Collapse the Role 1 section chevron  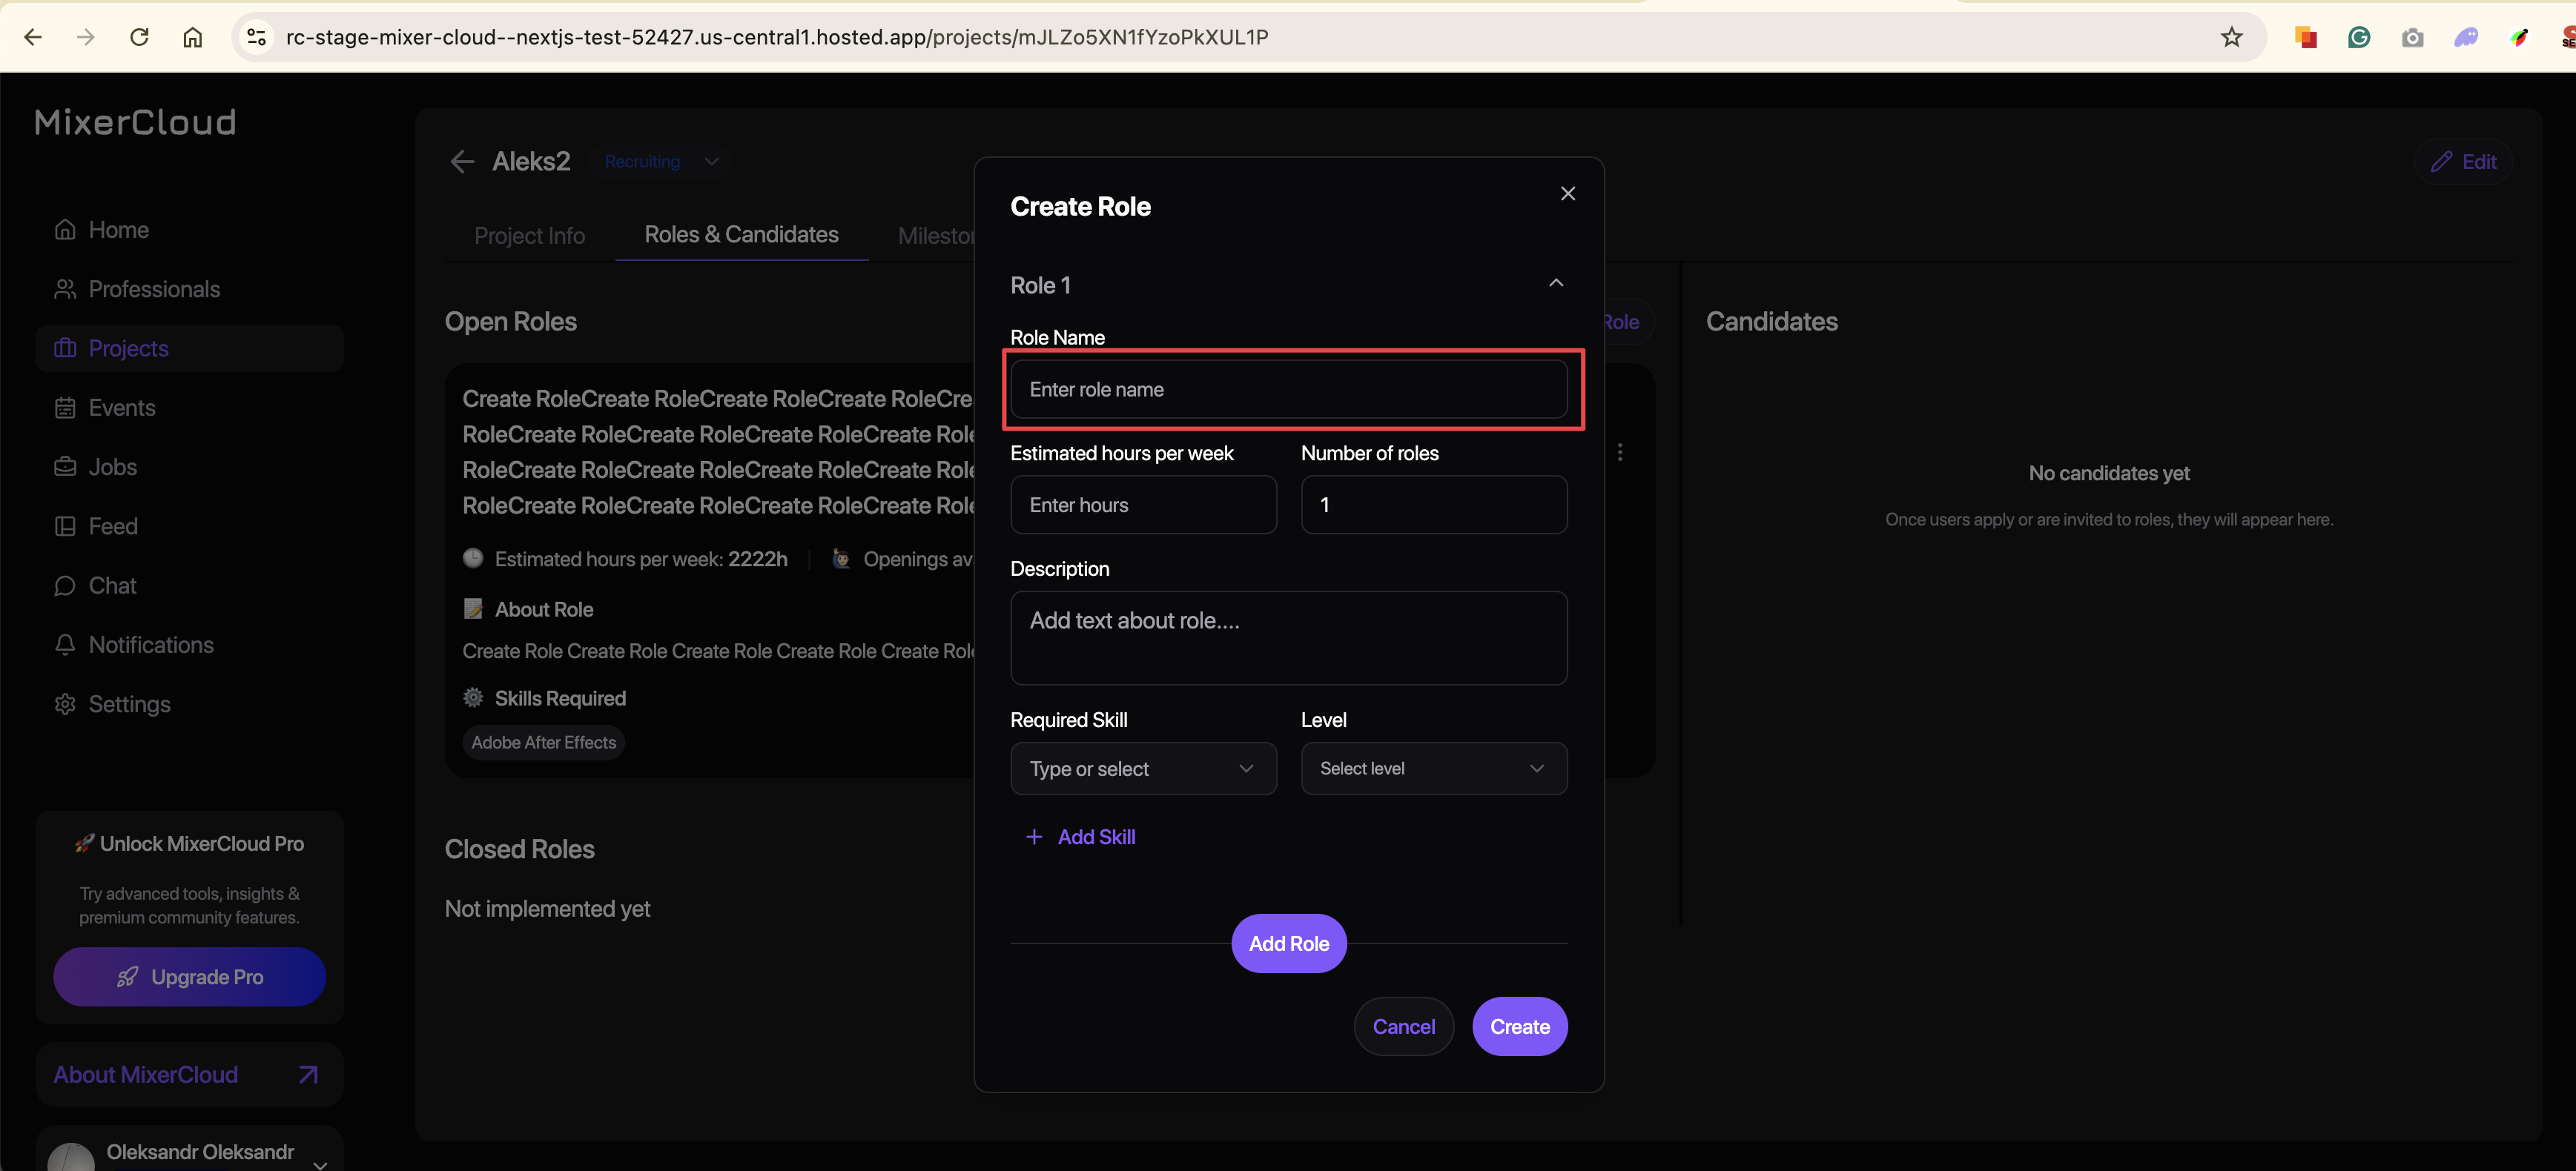click(1555, 284)
